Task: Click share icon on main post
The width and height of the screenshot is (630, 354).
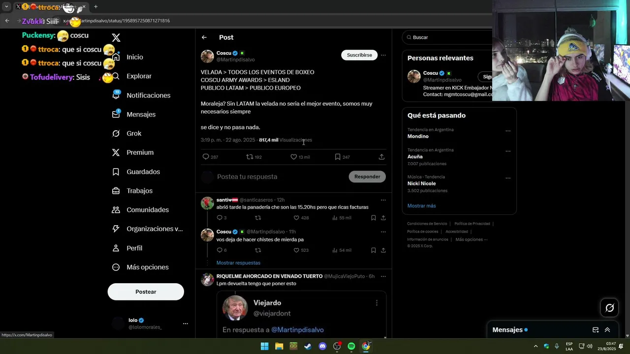Action: coord(381,157)
